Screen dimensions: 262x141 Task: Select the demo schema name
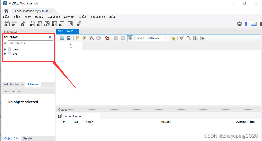16,49
